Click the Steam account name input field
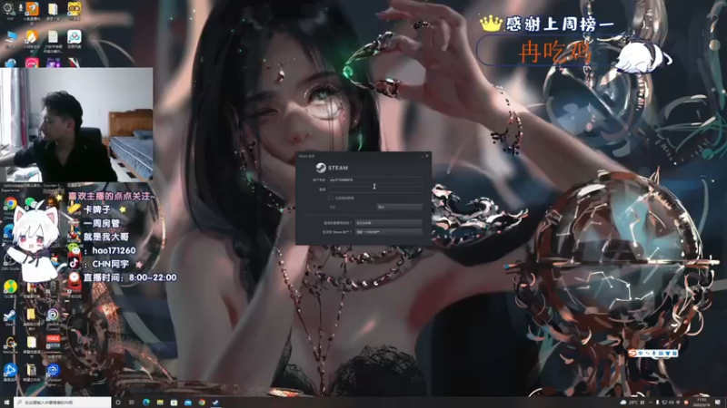Viewport: 727px width, 408px height. pos(375,180)
